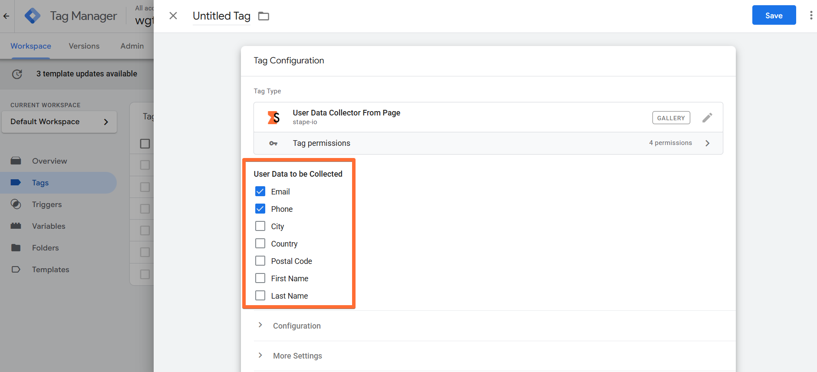
Task: Close the Untitled Tag editor panel
Action: 173,16
